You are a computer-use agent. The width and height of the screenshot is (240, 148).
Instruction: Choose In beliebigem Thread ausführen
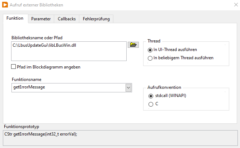[150, 58]
